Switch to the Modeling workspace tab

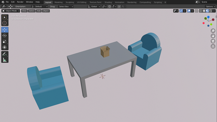click(x=58, y=2)
